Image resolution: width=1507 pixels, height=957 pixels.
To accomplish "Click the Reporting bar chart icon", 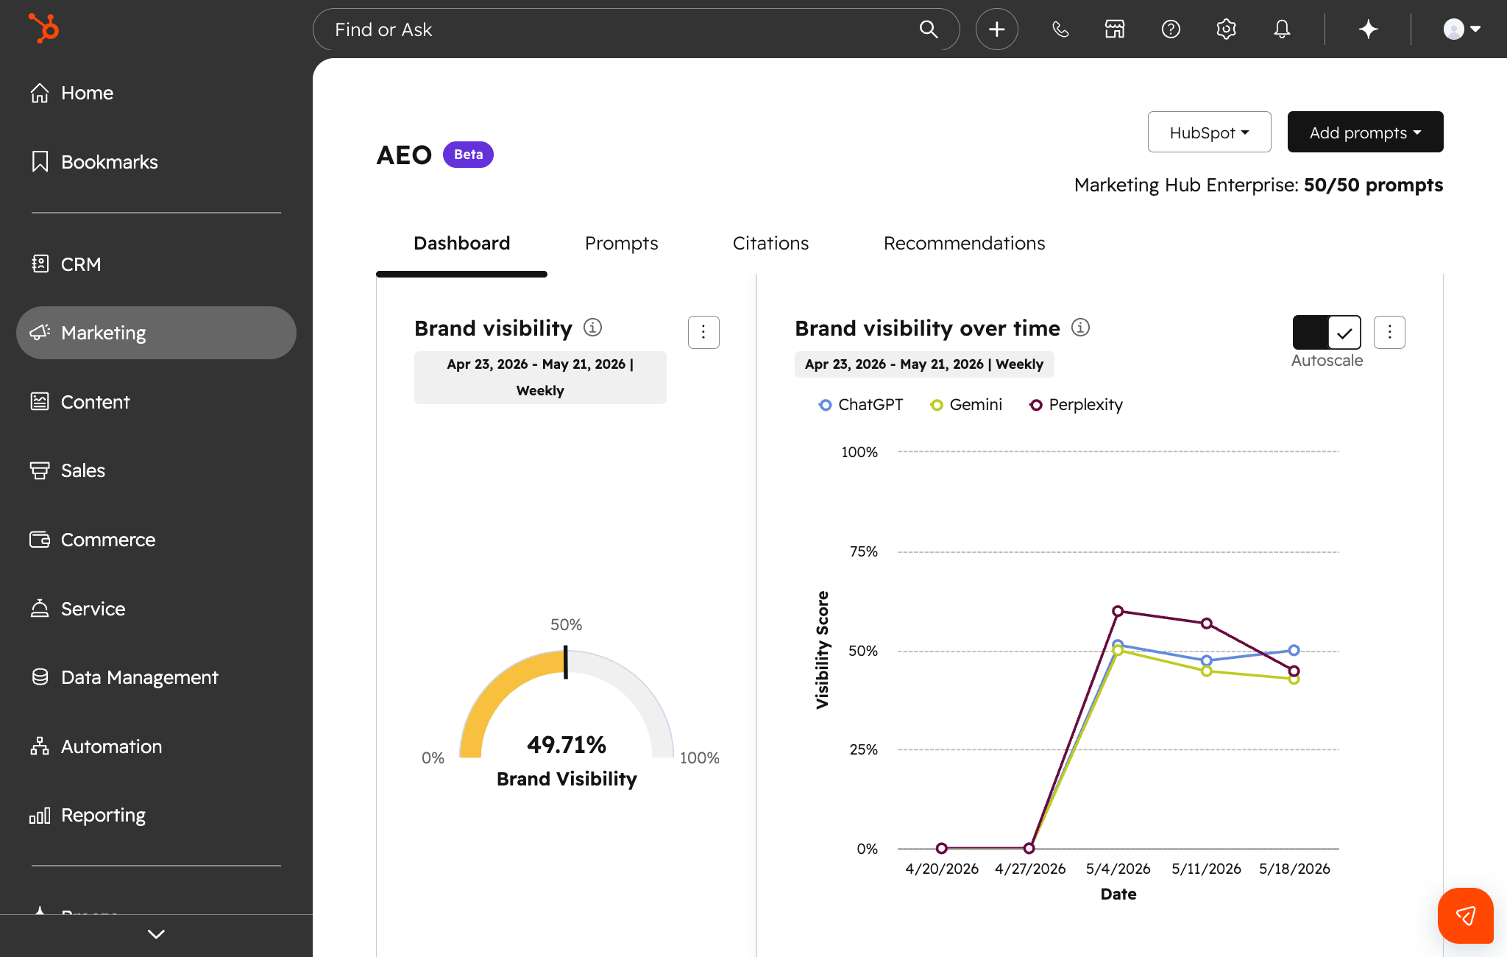I will pos(40,815).
